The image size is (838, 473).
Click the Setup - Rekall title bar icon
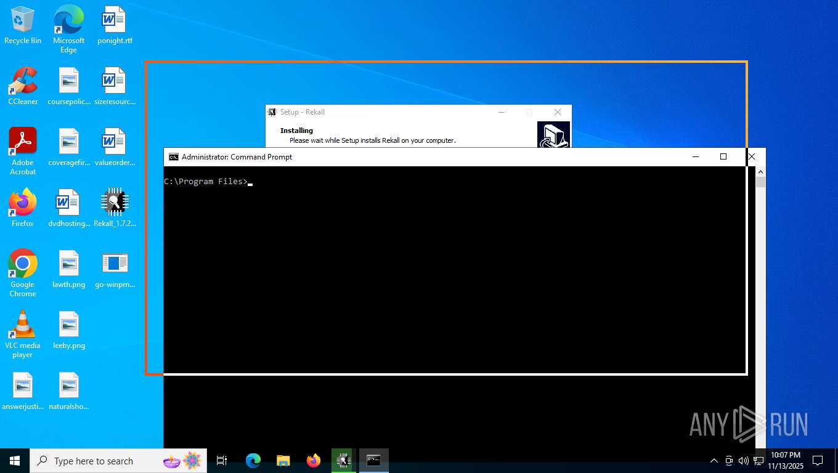pyautogui.click(x=272, y=112)
